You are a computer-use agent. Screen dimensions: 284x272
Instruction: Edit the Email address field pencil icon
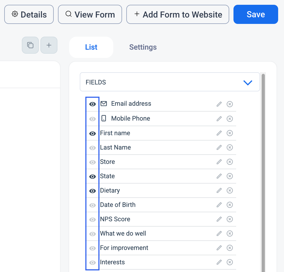pyautogui.click(x=219, y=104)
